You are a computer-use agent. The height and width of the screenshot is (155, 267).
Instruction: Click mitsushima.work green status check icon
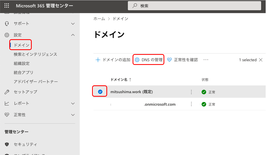tap(204, 92)
